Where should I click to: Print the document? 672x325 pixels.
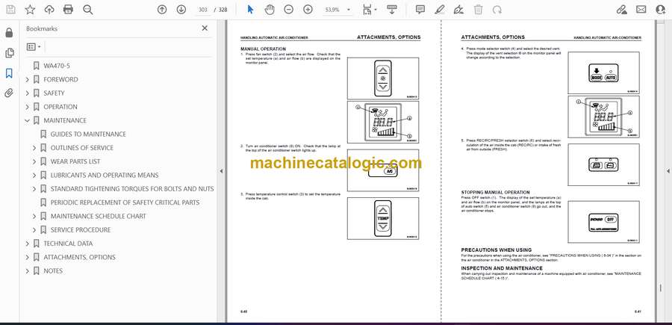coord(68,10)
